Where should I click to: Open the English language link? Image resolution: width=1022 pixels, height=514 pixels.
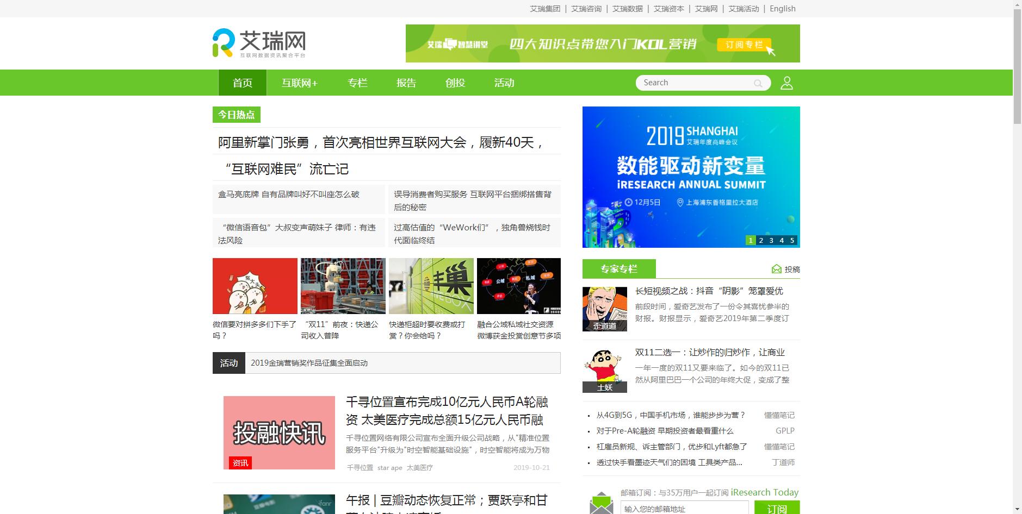(x=782, y=8)
